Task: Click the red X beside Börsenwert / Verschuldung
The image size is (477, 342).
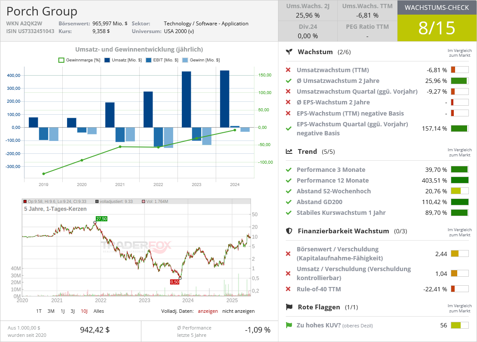Action: pos(288,254)
